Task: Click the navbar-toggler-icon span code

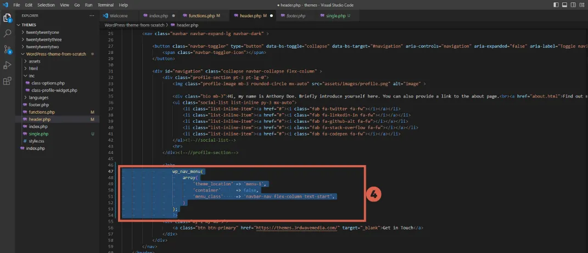Action: click(x=215, y=53)
